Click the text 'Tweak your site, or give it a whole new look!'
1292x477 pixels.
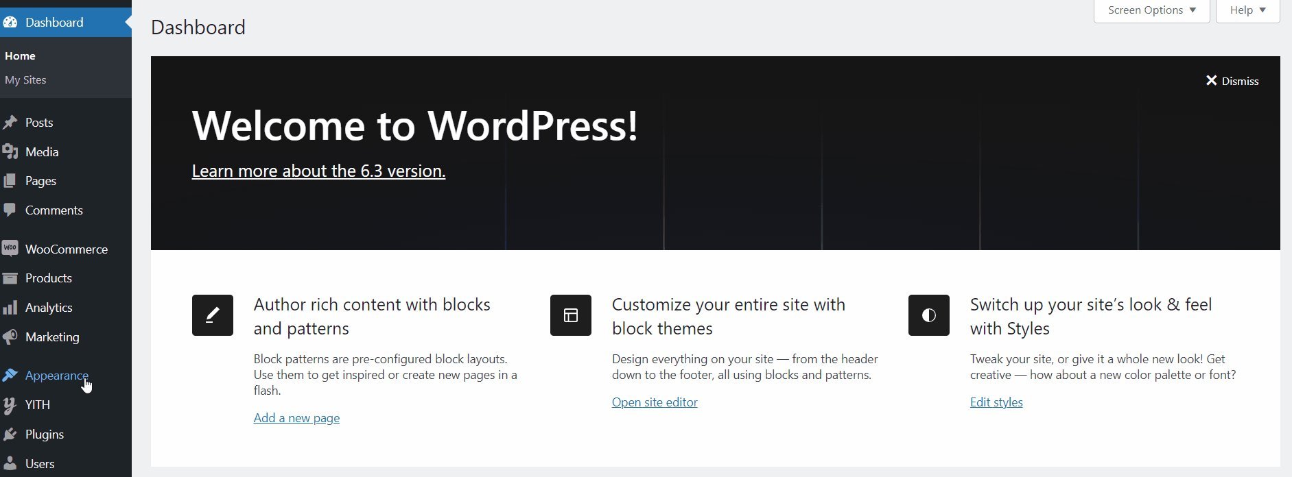[x=1086, y=359]
